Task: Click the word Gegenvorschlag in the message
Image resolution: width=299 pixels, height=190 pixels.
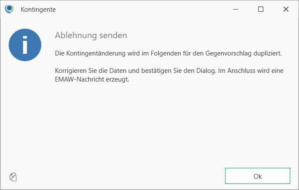Action: coord(229,53)
